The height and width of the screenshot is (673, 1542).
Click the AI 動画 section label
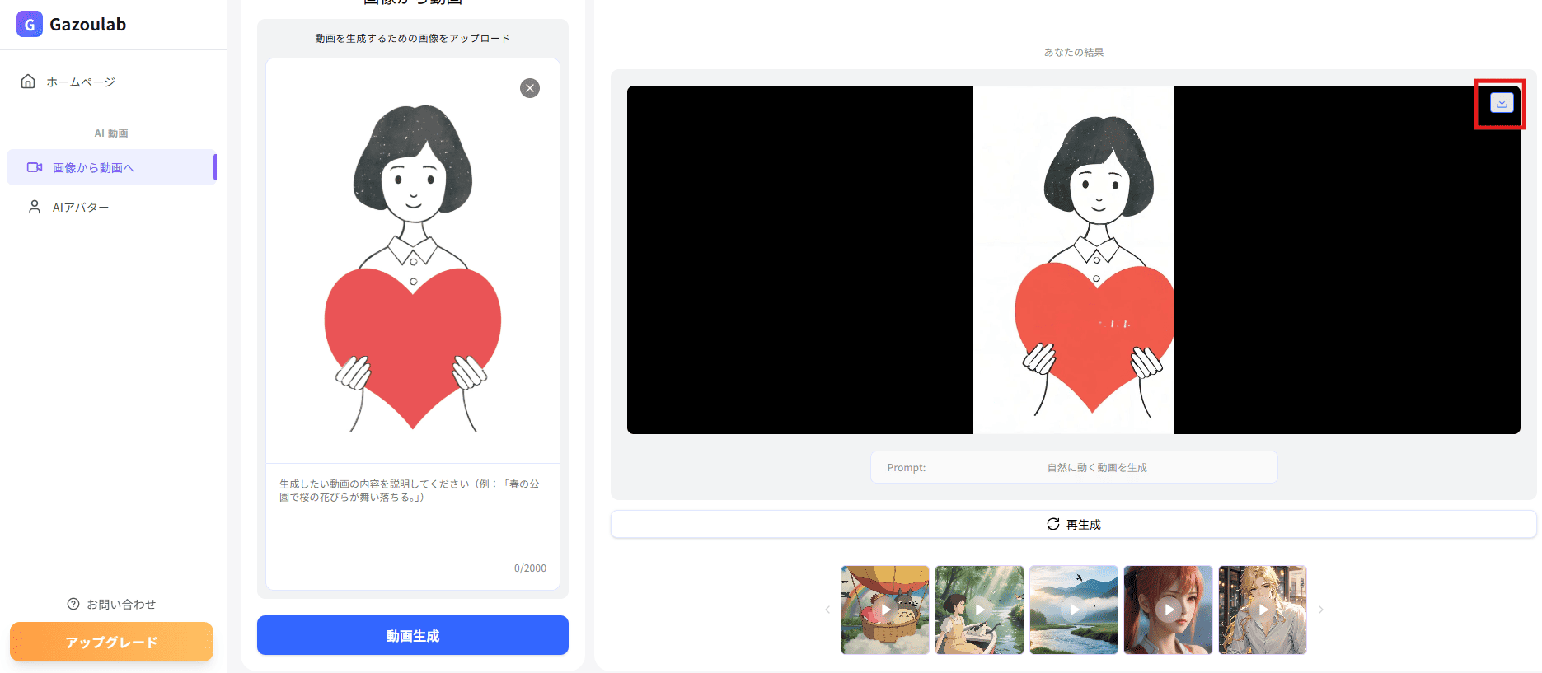tap(111, 133)
